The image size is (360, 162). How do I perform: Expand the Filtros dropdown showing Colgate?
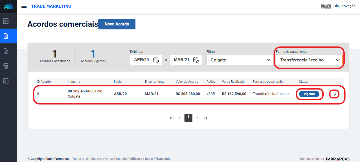click(x=240, y=60)
